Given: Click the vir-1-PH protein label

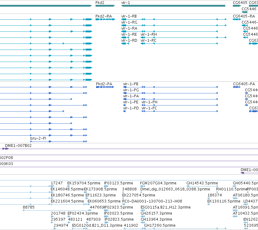Looking at the screenshot, I should click(x=149, y=102).
